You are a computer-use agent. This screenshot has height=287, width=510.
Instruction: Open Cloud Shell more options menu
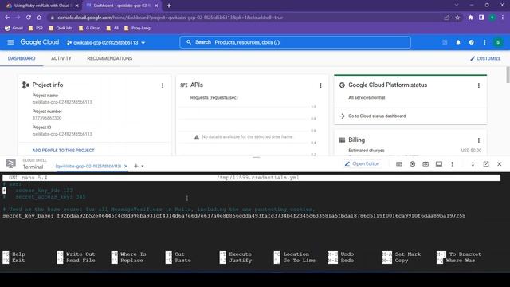pos(452,164)
